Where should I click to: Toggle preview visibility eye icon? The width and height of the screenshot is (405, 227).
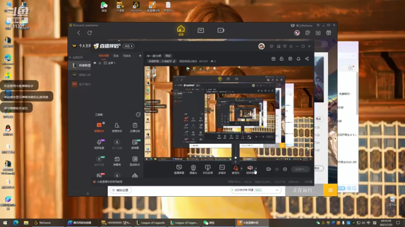pos(277,169)
